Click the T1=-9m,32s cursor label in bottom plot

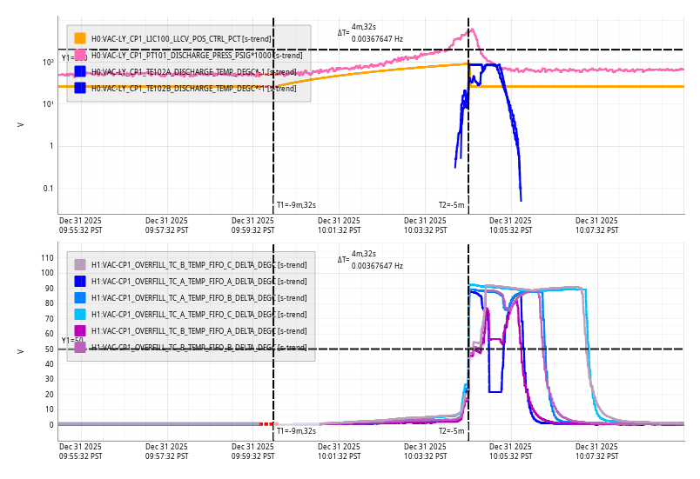tap(296, 431)
